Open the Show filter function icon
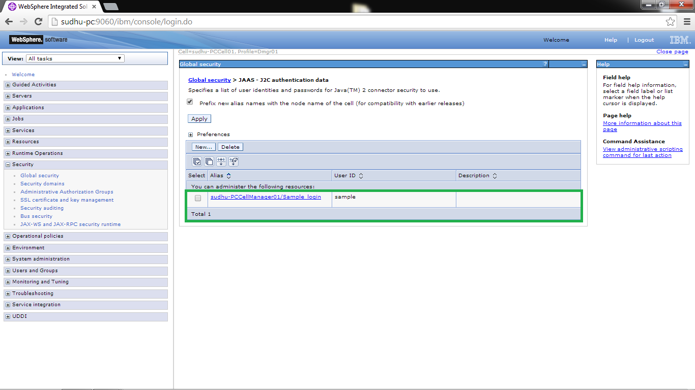Image resolution: width=695 pixels, height=390 pixels. click(221, 161)
